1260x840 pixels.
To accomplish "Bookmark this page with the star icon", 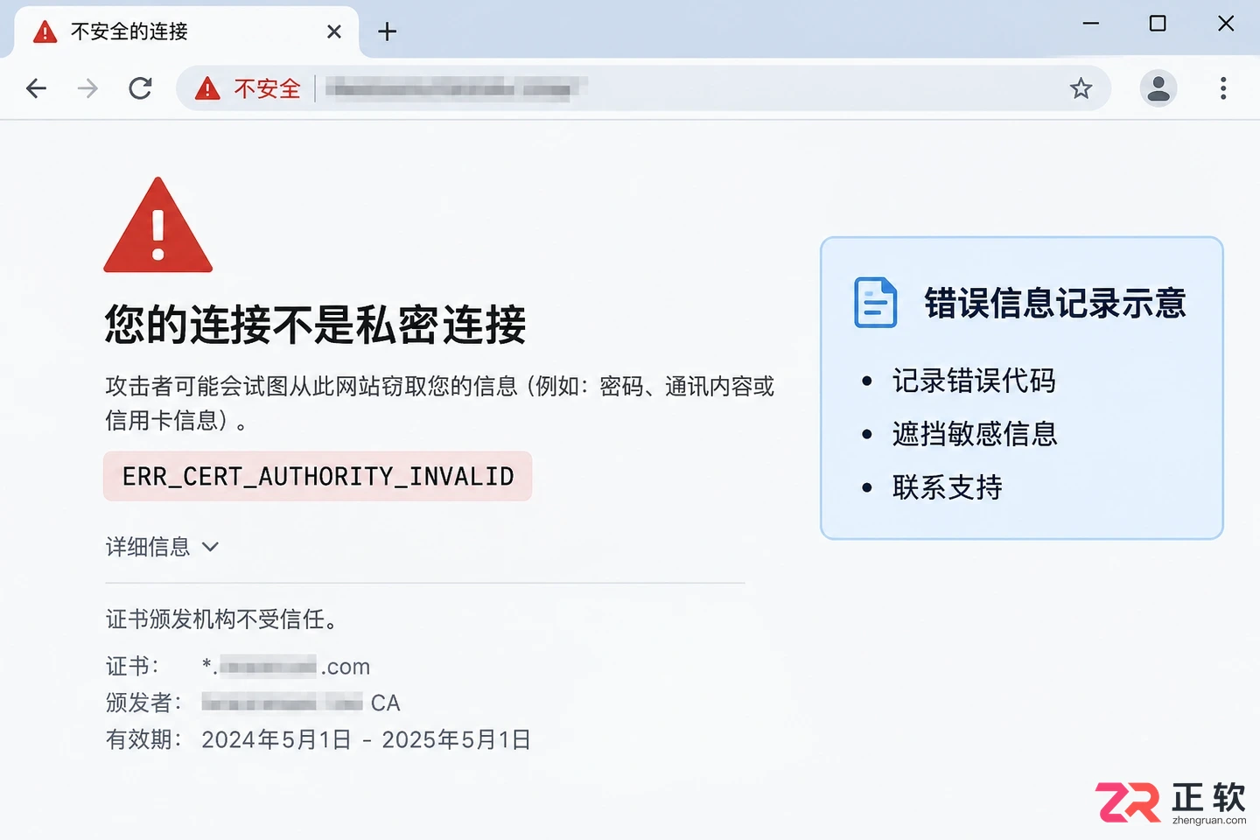I will click(x=1081, y=88).
